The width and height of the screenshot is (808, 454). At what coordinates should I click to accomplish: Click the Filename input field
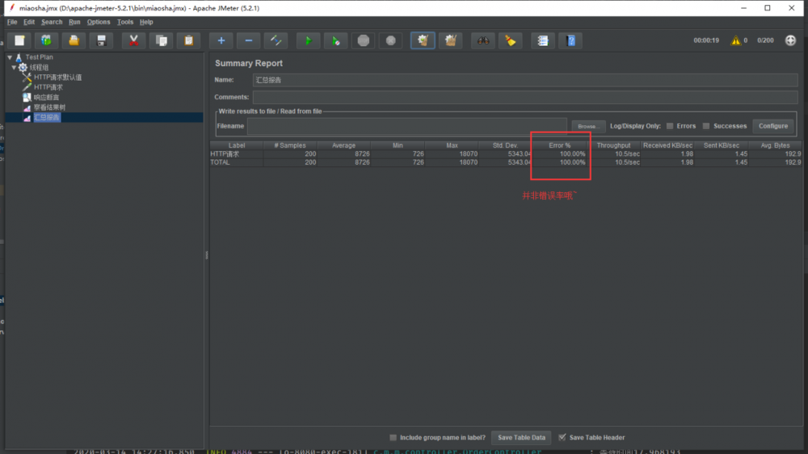click(x=407, y=126)
